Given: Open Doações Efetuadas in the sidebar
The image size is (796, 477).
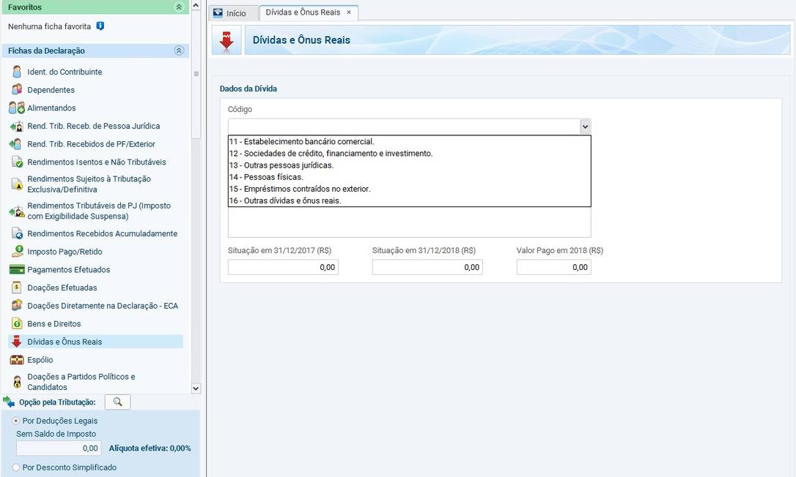Looking at the screenshot, I should click(x=62, y=288).
